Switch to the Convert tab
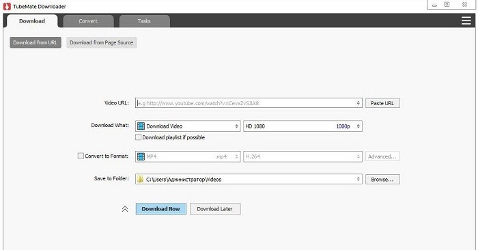 [x=88, y=21]
